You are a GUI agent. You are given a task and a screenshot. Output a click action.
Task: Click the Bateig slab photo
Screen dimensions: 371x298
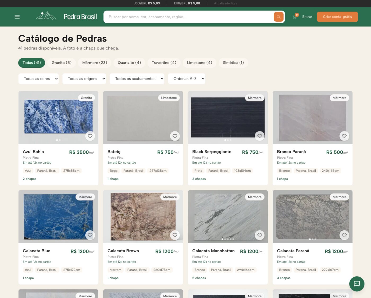[143, 118]
